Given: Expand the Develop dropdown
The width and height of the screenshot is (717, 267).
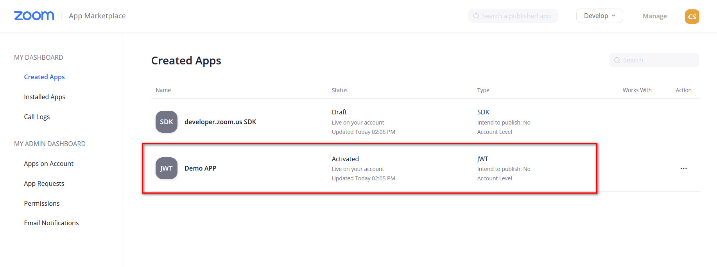Looking at the screenshot, I should click(x=599, y=16).
